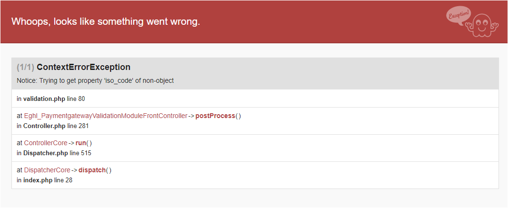Viewport: 508px width, 208px height.
Task: Click the word "Notice:" in the error message
Action: click(x=27, y=81)
